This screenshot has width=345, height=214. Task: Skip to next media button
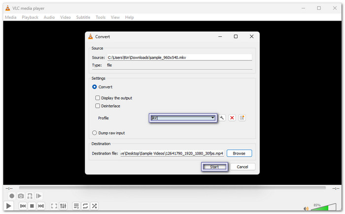[x=41, y=206]
